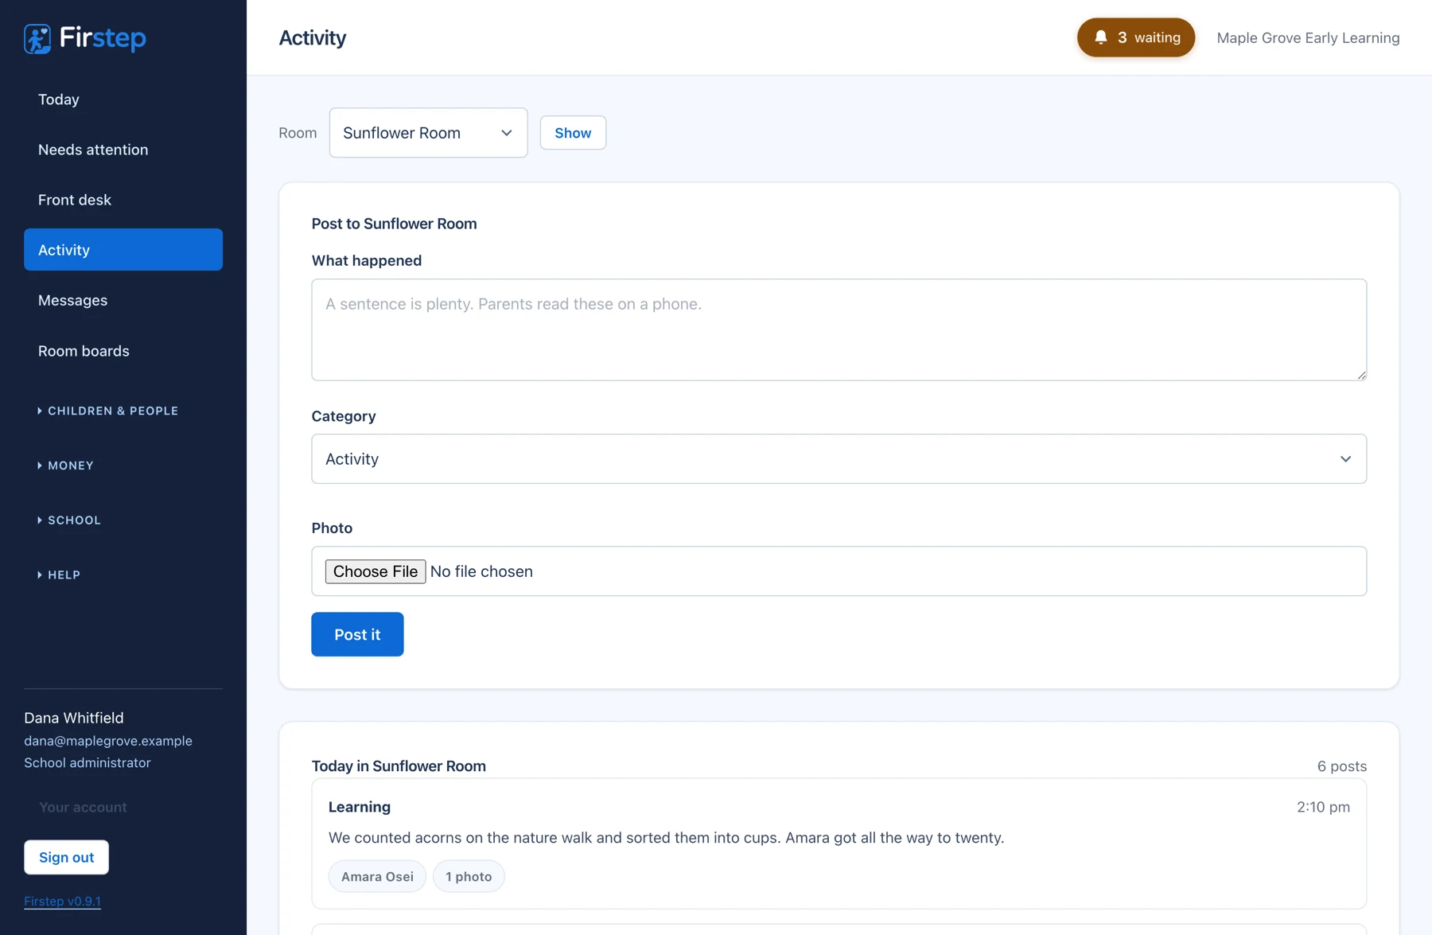Expand the Children & People section

(108, 411)
